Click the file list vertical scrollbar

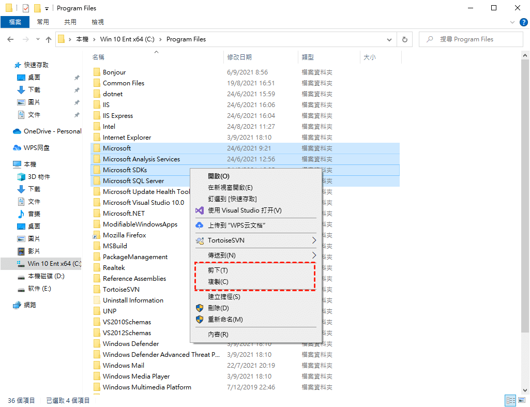[525, 196]
